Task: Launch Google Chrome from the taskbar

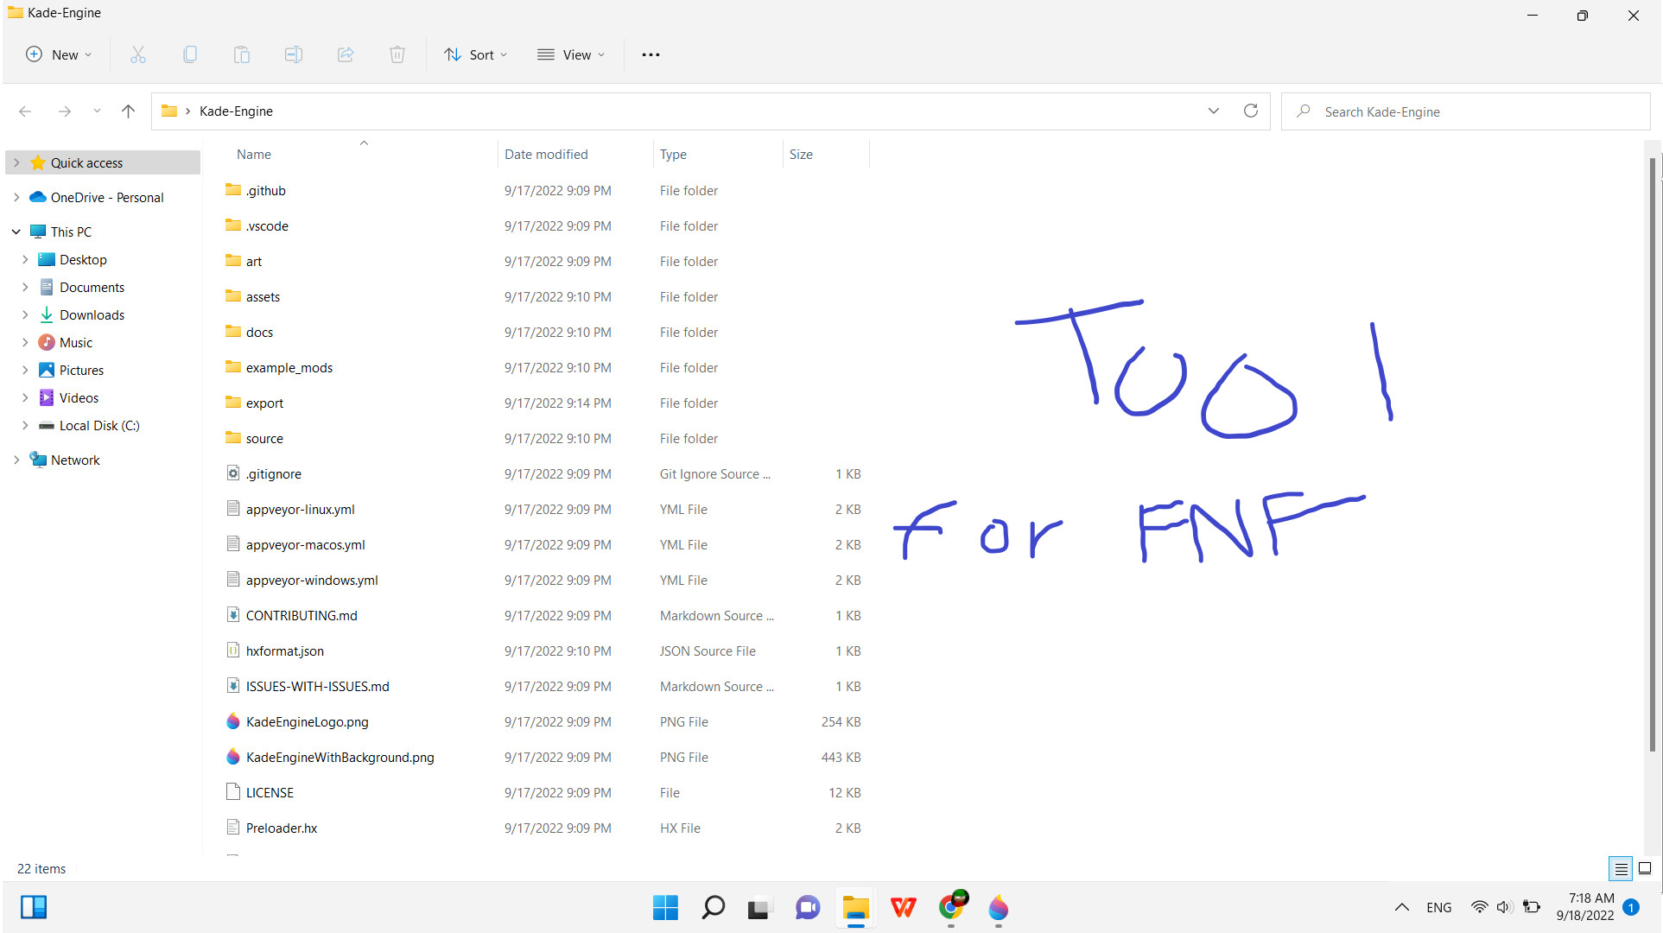Action: point(951,908)
